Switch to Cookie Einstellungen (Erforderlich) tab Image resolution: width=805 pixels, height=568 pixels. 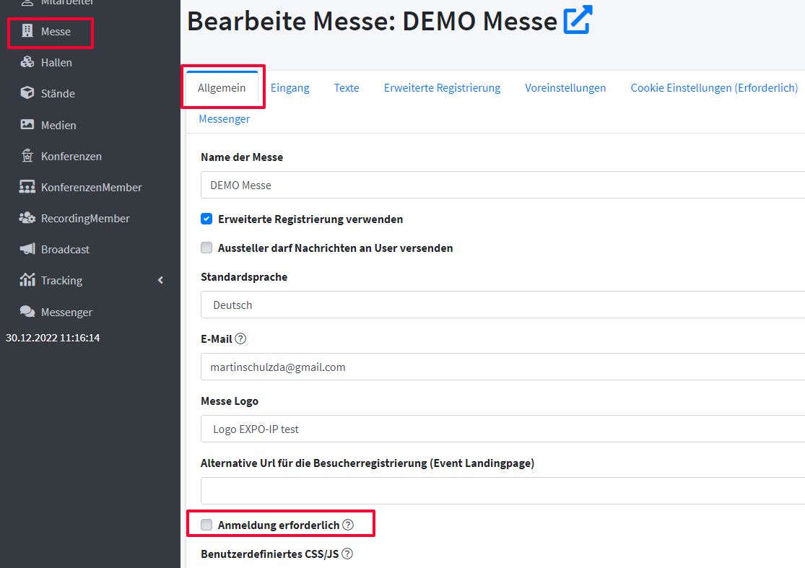point(713,87)
